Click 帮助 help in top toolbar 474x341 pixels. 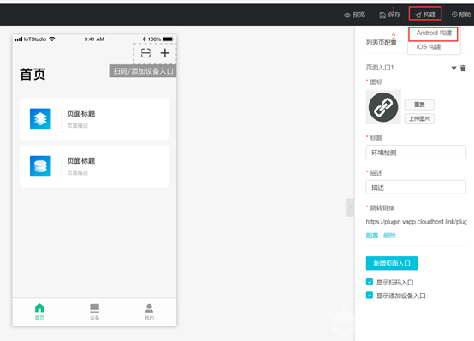[461, 15]
